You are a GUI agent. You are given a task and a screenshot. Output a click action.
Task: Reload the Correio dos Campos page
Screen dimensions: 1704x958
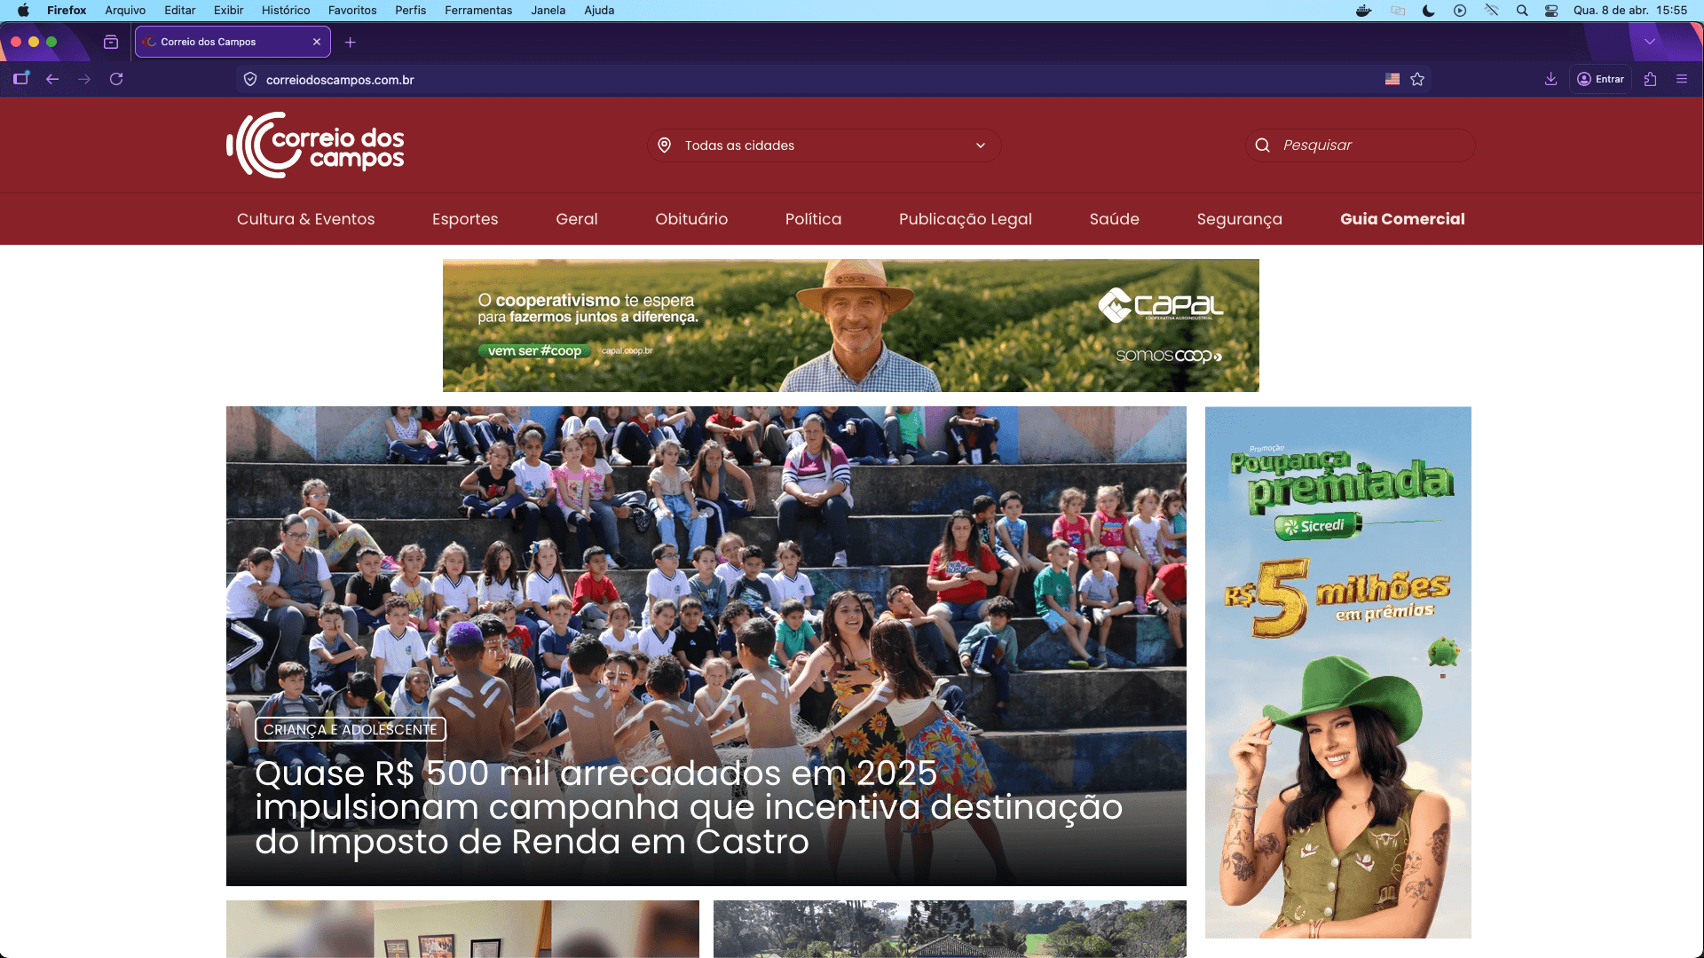(x=116, y=79)
